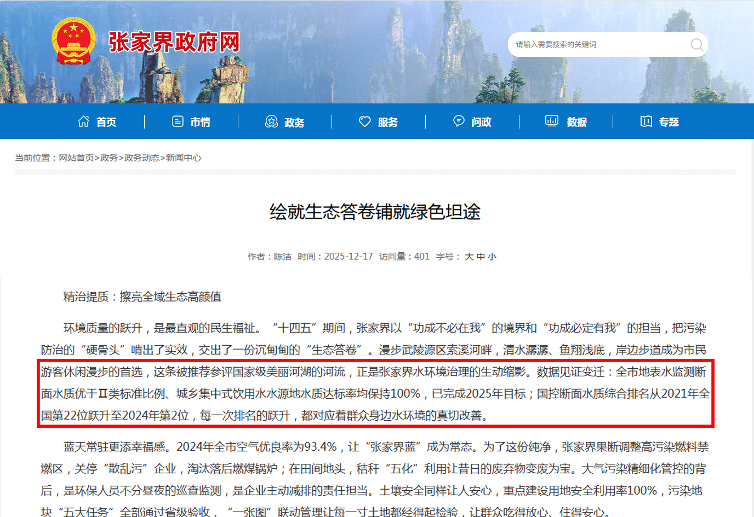Focus the keyword search input field
The image size is (754, 517).
coord(597,44)
